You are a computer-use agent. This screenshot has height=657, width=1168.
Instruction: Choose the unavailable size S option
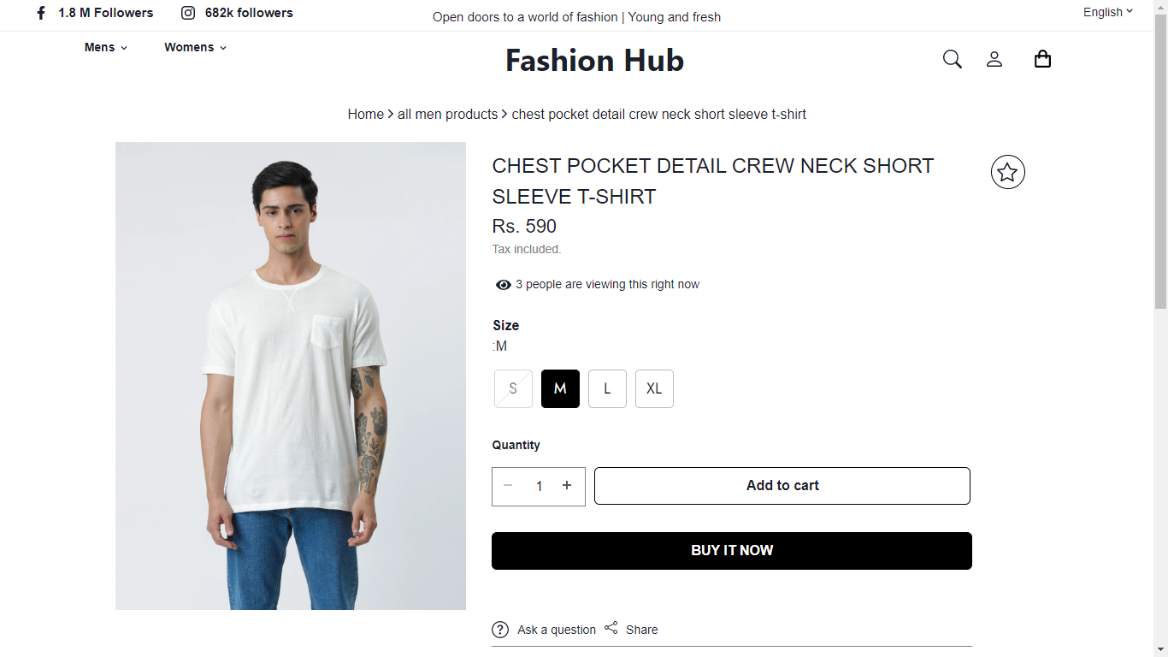pyautogui.click(x=513, y=388)
